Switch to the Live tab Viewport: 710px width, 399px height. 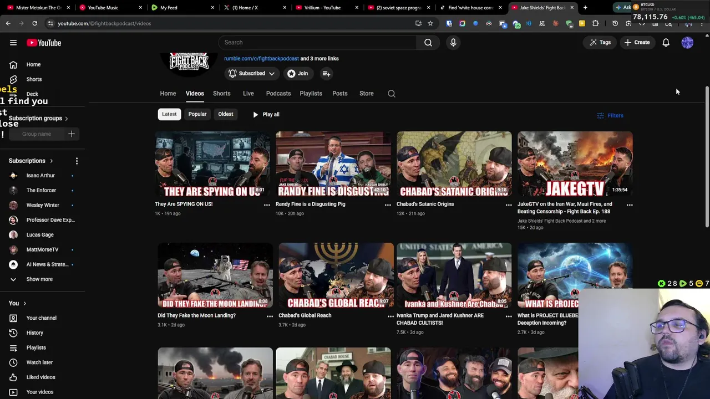(248, 94)
